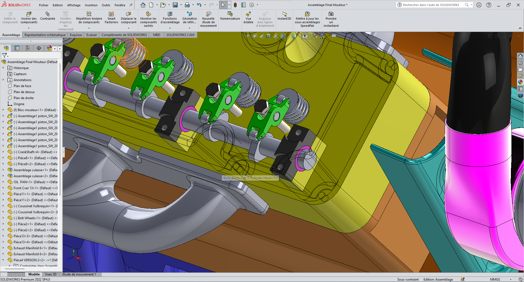The width and height of the screenshot is (524, 282).
Task: Open the Appearances task pane tab
Action: pyautogui.click(x=520, y=82)
